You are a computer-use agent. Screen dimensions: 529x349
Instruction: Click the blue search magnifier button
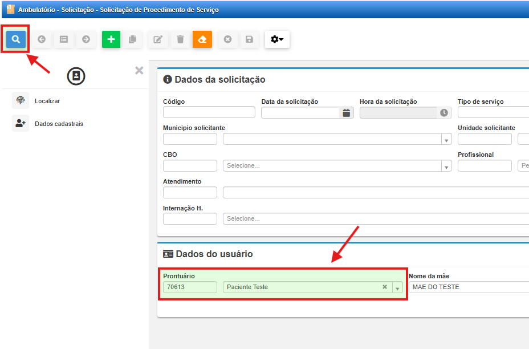(16, 39)
